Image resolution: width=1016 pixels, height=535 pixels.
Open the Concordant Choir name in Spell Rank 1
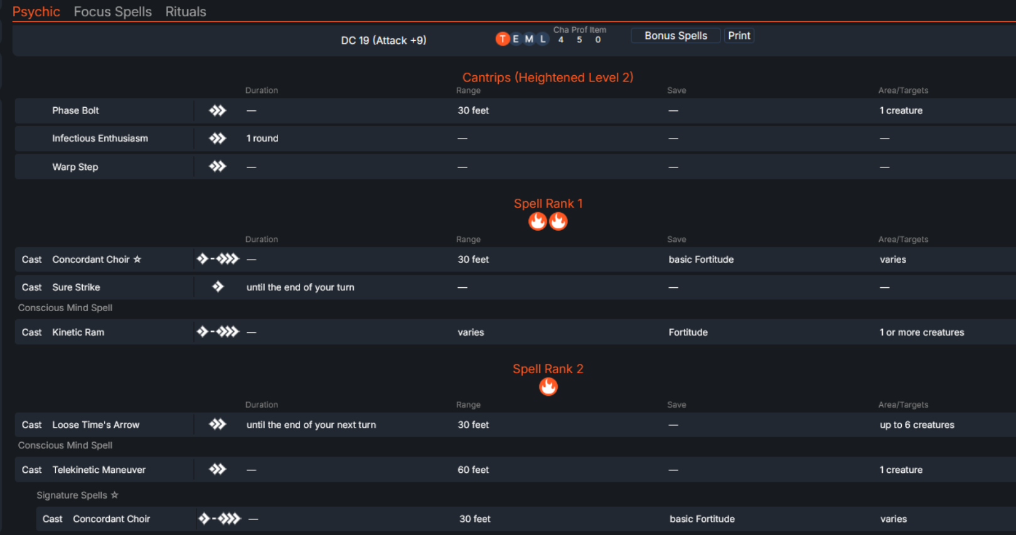91,260
